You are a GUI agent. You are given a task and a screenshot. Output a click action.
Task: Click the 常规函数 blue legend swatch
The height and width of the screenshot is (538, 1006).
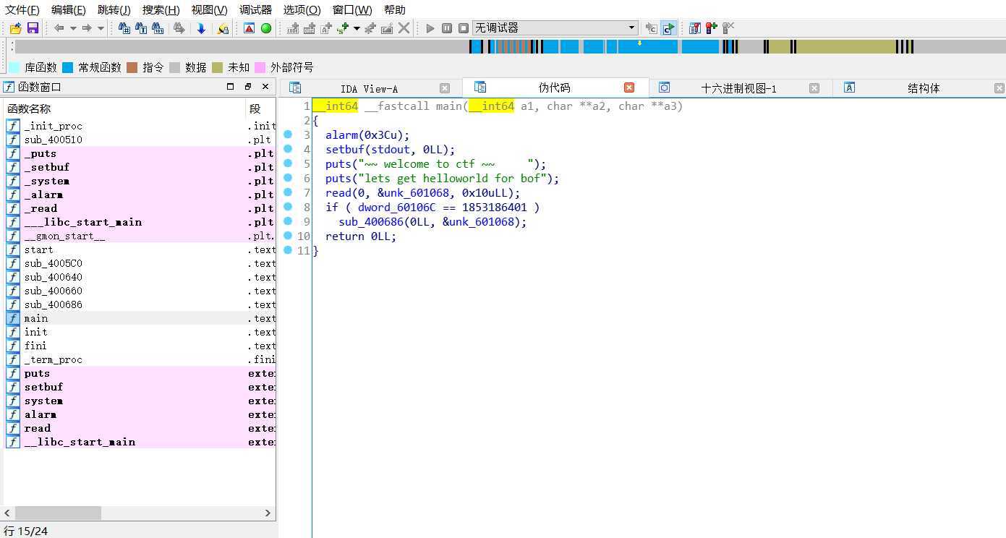click(x=68, y=67)
